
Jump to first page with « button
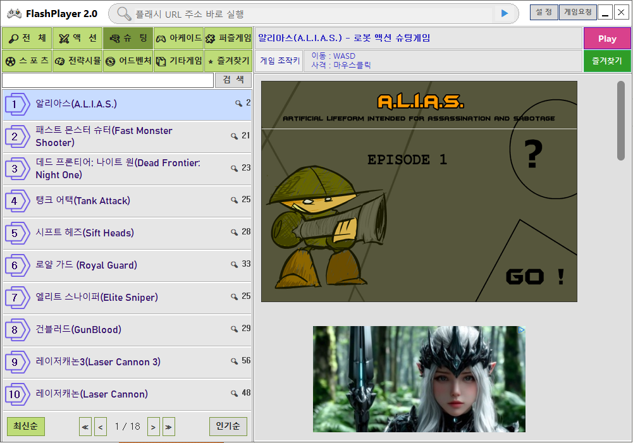point(85,427)
